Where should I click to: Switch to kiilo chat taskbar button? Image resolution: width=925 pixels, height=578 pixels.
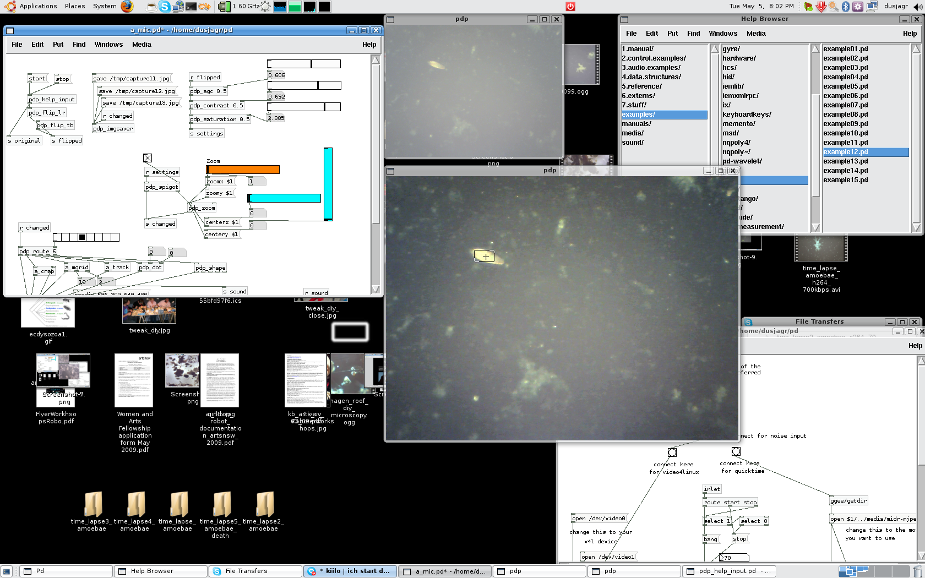tap(350, 571)
